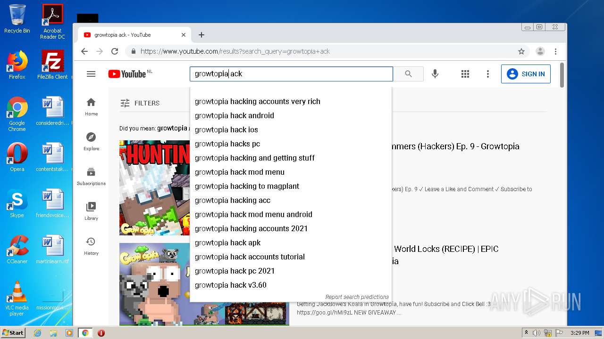Open the Google Chrome desktop icon
The width and height of the screenshot is (604, 339).
click(x=17, y=114)
